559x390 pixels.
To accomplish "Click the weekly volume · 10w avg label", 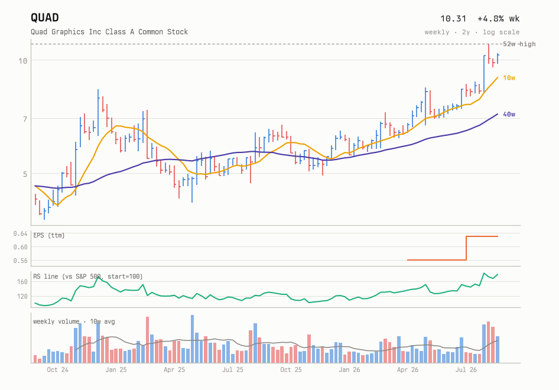I will (x=74, y=321).
